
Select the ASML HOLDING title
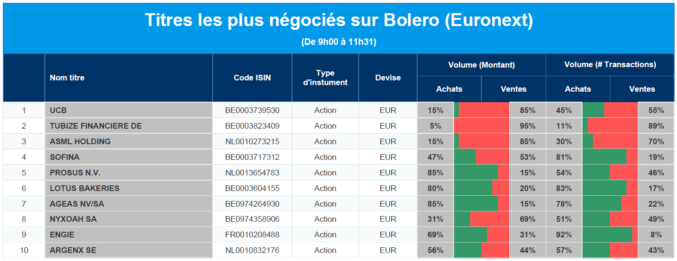pos(80,141)
